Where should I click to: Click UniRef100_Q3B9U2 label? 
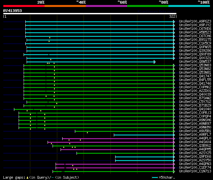195,146
